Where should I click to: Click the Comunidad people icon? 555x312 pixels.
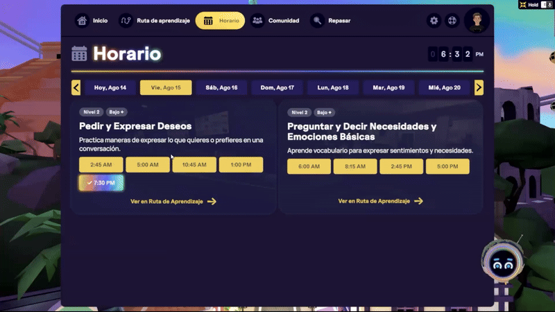[257, 21]
